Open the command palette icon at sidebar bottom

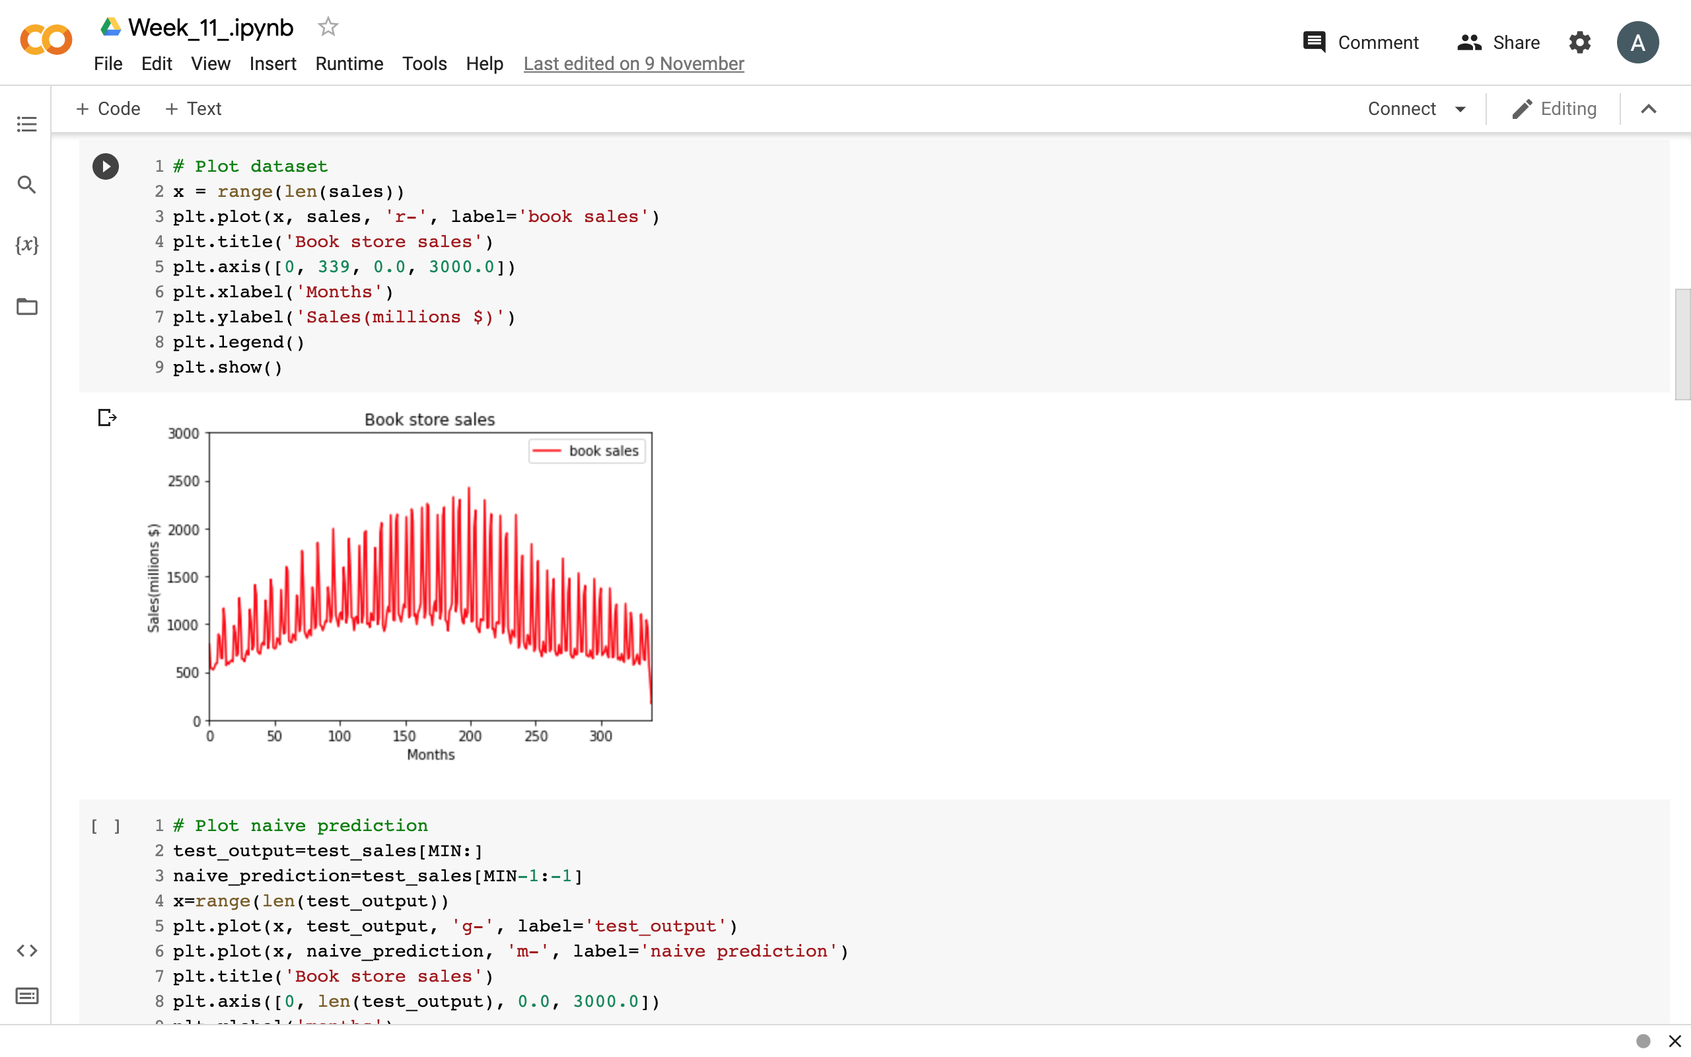point(26,996)
